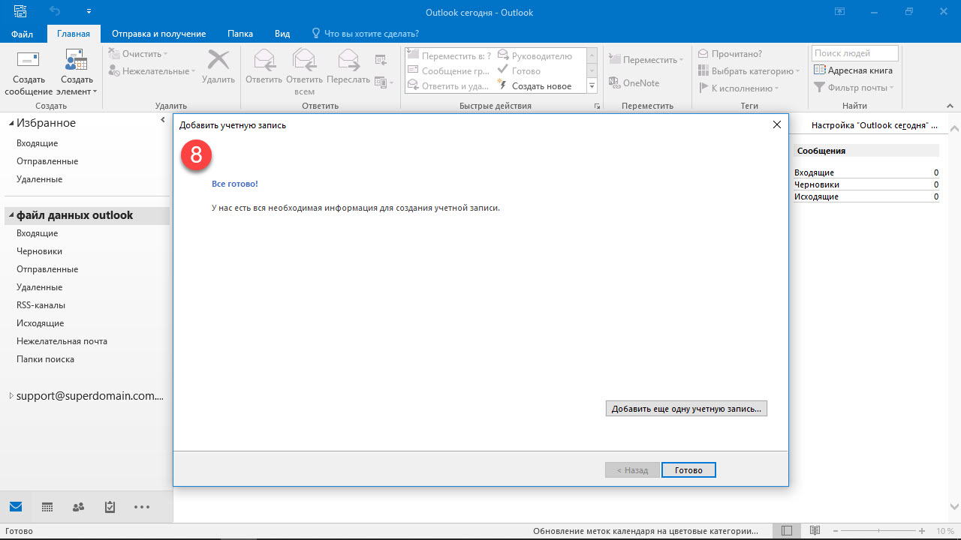Click Outbox row in Messages summary

(x=866, y=196)
